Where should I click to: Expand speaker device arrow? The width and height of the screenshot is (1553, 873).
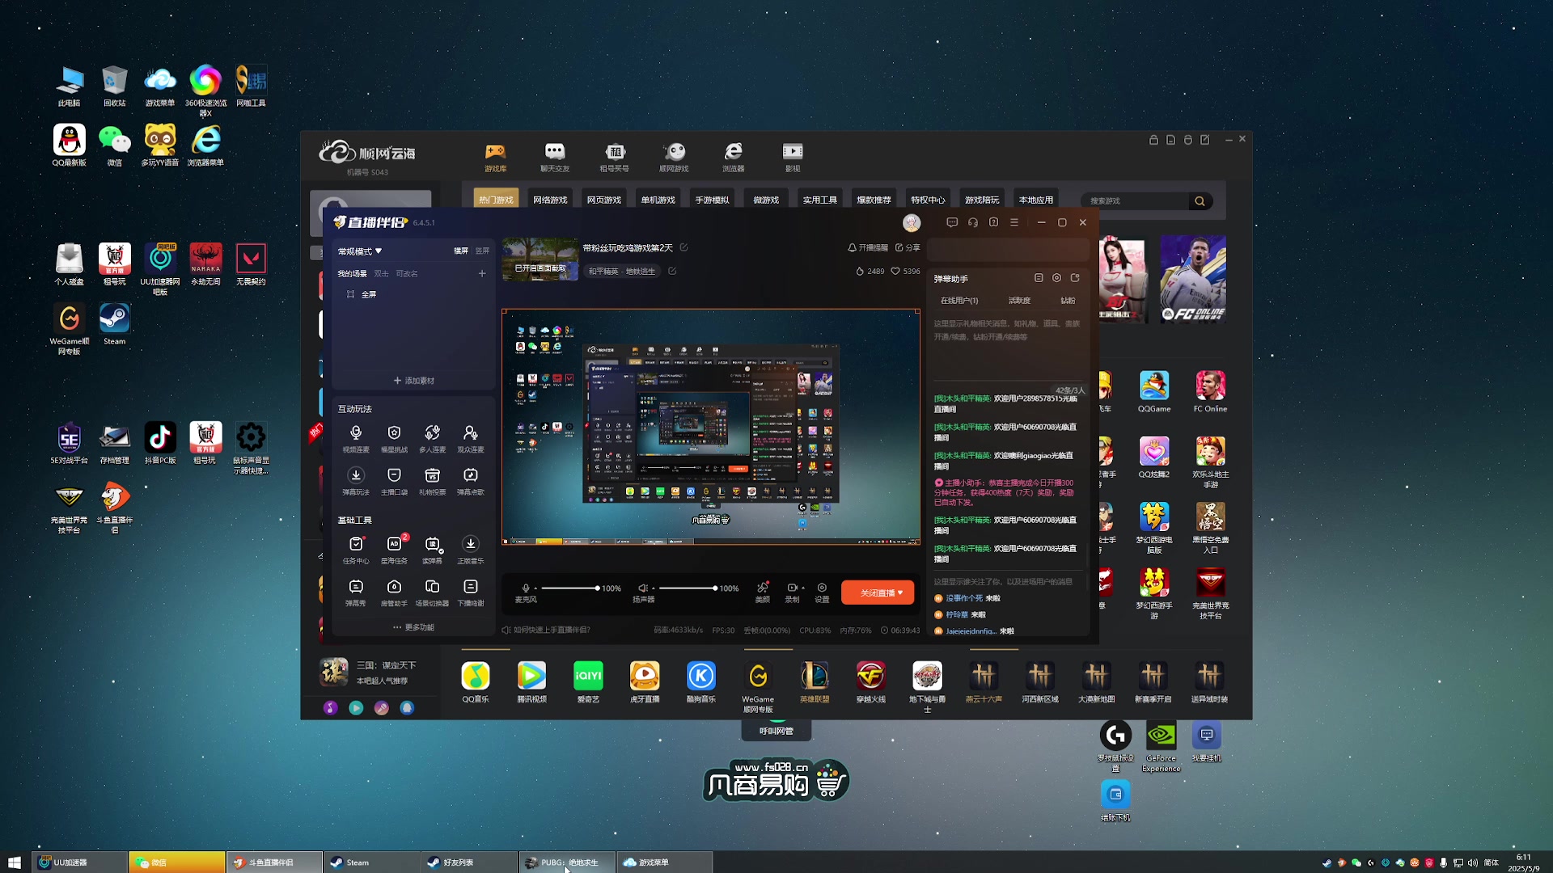pyautogui.click(x=653, y=588)
